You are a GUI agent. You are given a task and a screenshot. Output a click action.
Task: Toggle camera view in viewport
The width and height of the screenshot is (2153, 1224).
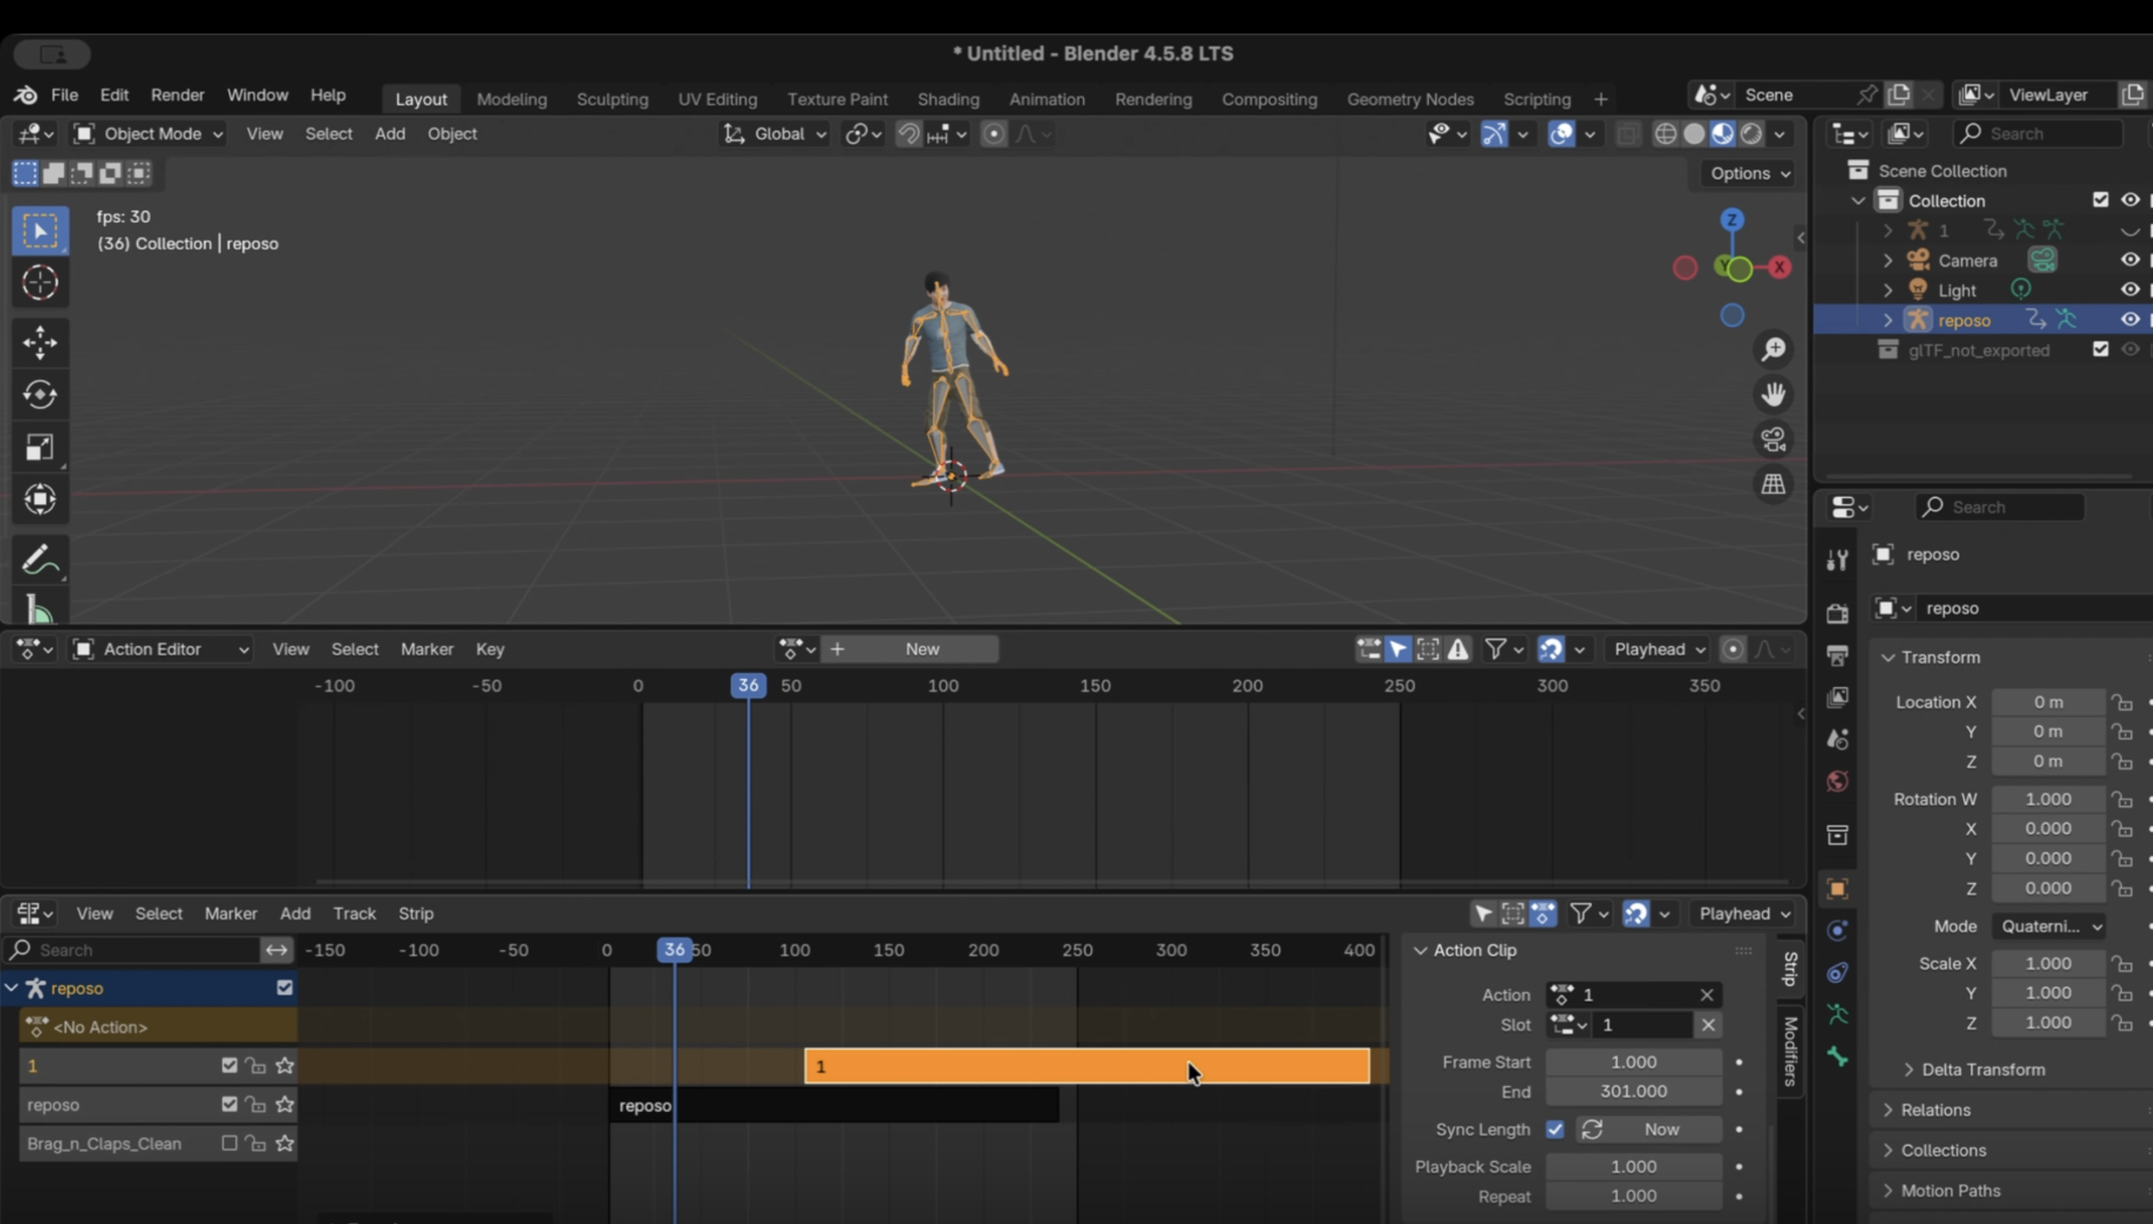(x=1774, y=439)
